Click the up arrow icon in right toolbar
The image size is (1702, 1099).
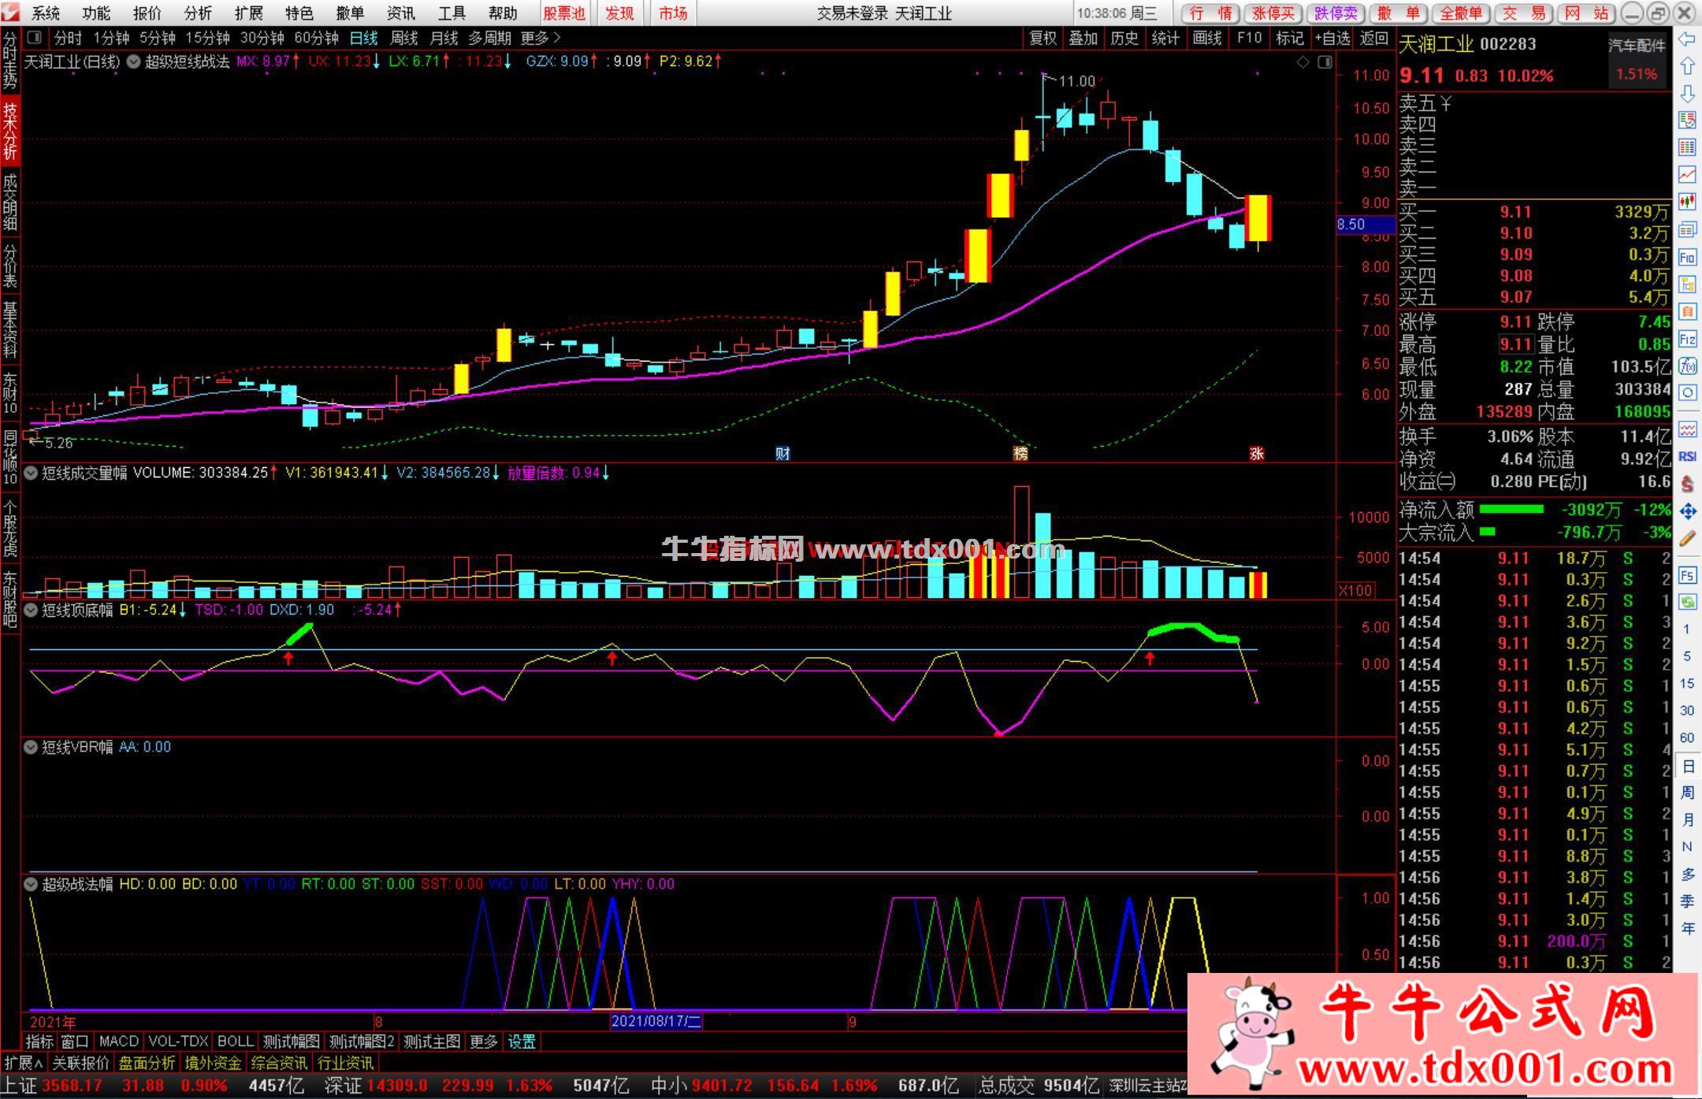click(x=1687, y=66)
